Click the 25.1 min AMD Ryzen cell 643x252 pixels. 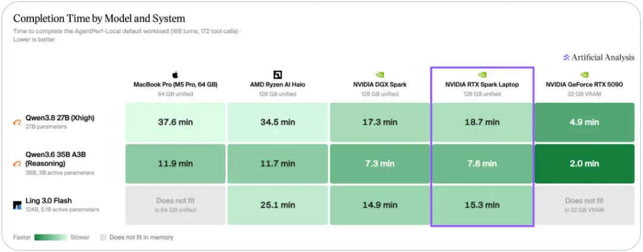(x=277, y=205)
